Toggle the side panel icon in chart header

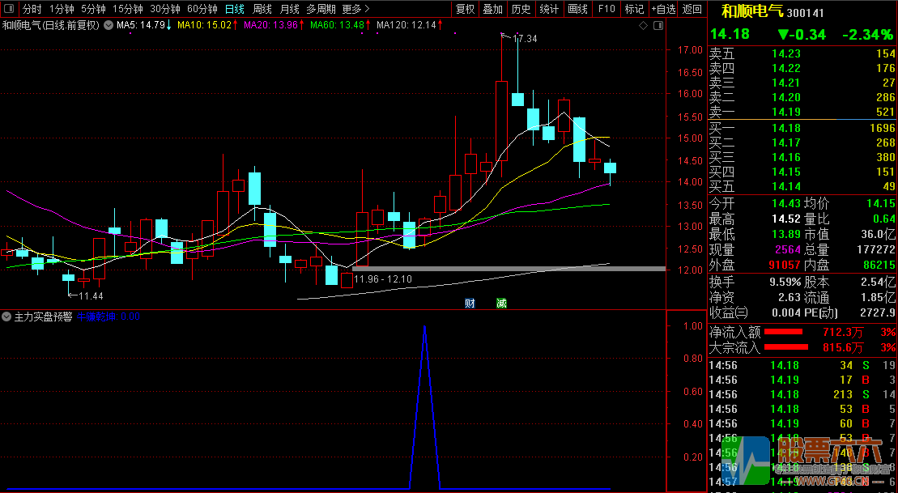click(x=658, y=26)
